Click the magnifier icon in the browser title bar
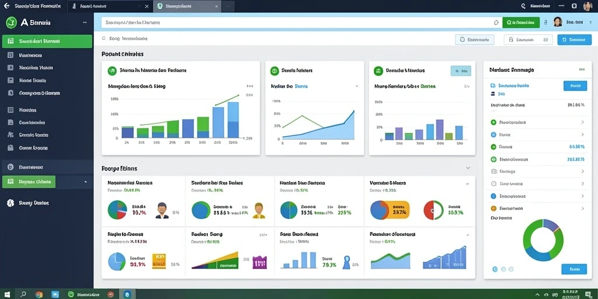The height and width of the screenshot is (299, 598). 523,6
